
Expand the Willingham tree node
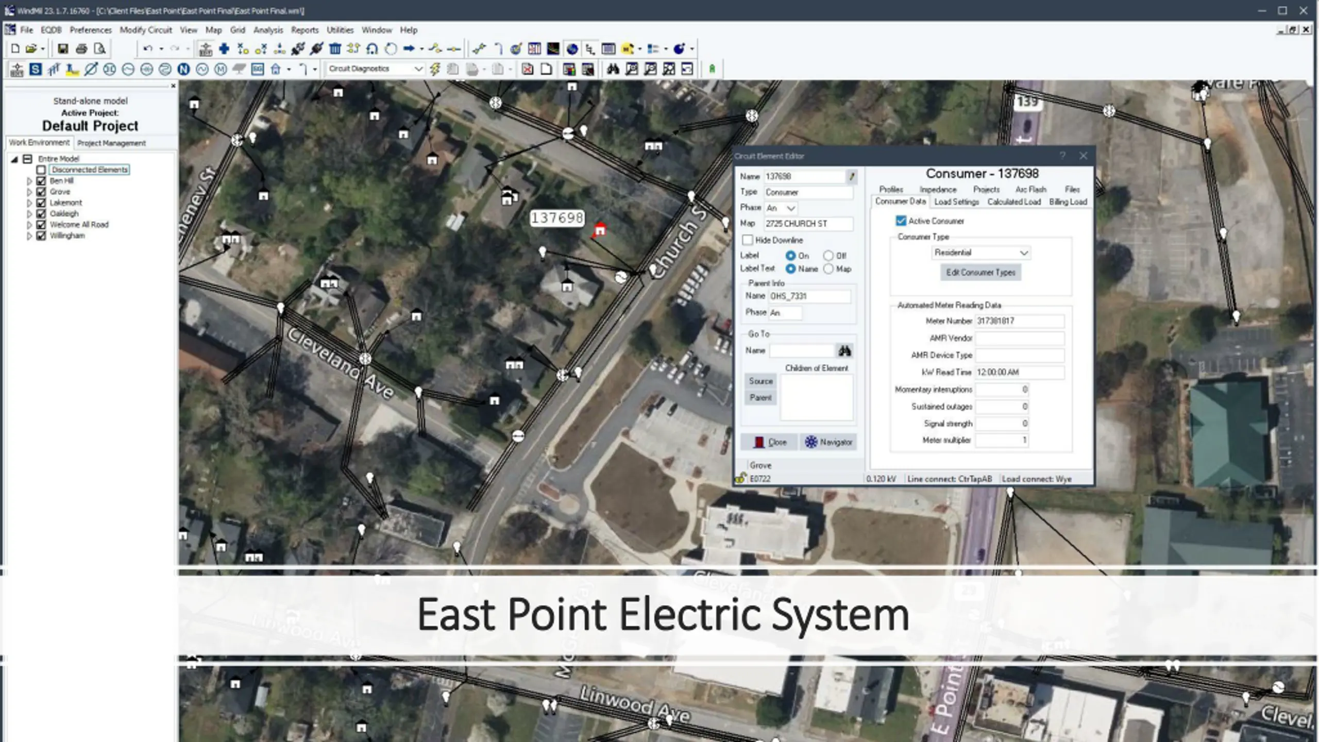[29, 236]
